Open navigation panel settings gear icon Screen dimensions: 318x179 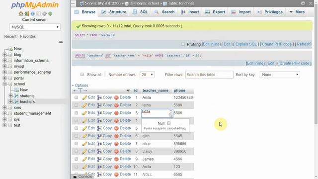click(44, 13)
